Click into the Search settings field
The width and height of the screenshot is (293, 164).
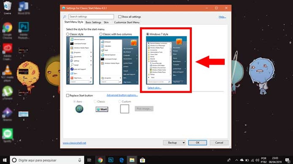tap(91, 17)
